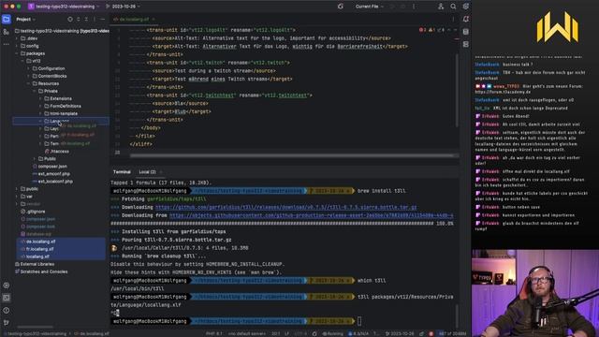Expand the .ddev folder
The height and width of the screenshot is (337, 599).
click(17, 38)
